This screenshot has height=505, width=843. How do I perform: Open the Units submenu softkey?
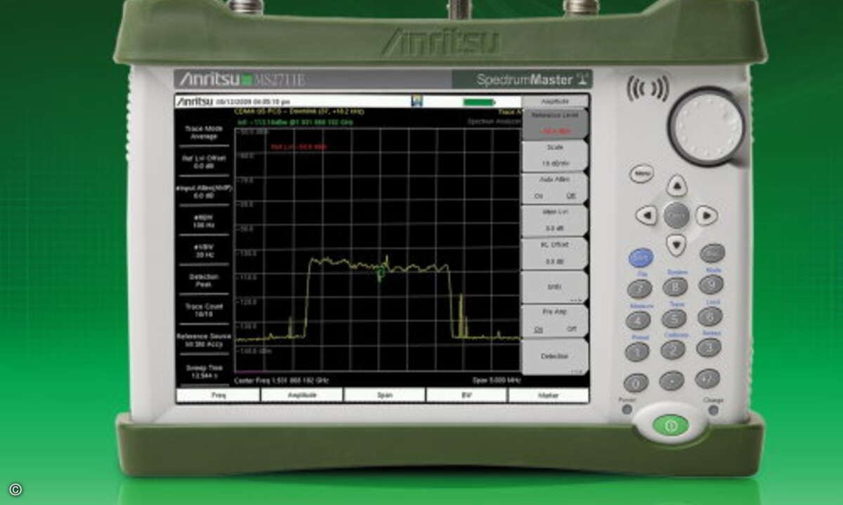tap(554, 288)
